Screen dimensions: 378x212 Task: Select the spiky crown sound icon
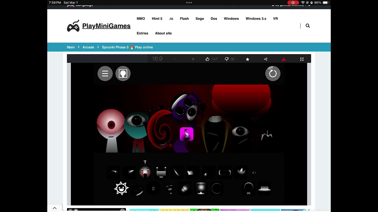241,172
